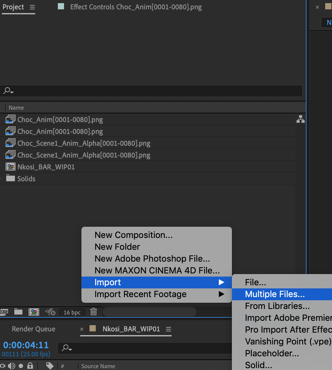Click Multiple Files... in Import submenu
The height and width of the screenshot is (370, 332).
point(282,294)
